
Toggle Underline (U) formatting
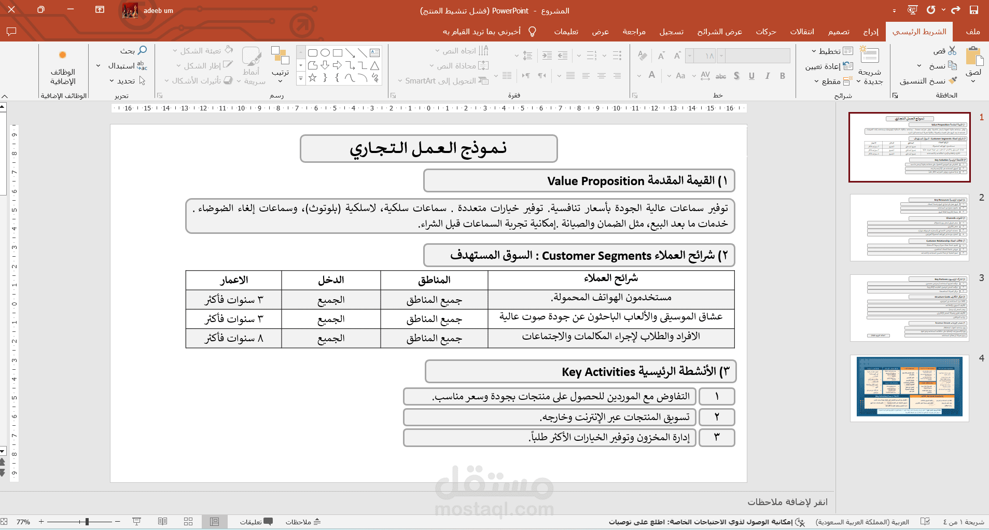[751, 76]
